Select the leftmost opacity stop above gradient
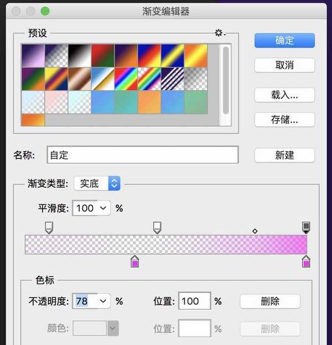 coord(49,228)
